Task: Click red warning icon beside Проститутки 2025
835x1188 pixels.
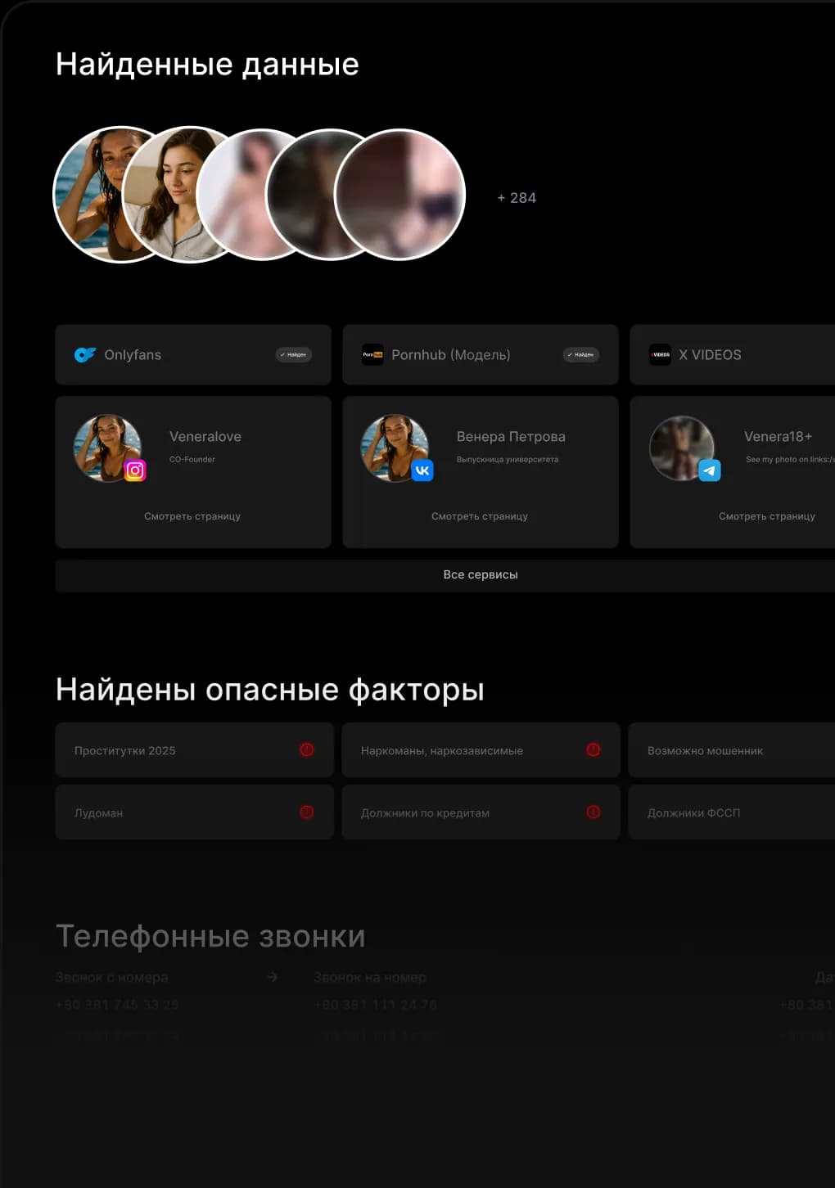Action: pos(307,749)
